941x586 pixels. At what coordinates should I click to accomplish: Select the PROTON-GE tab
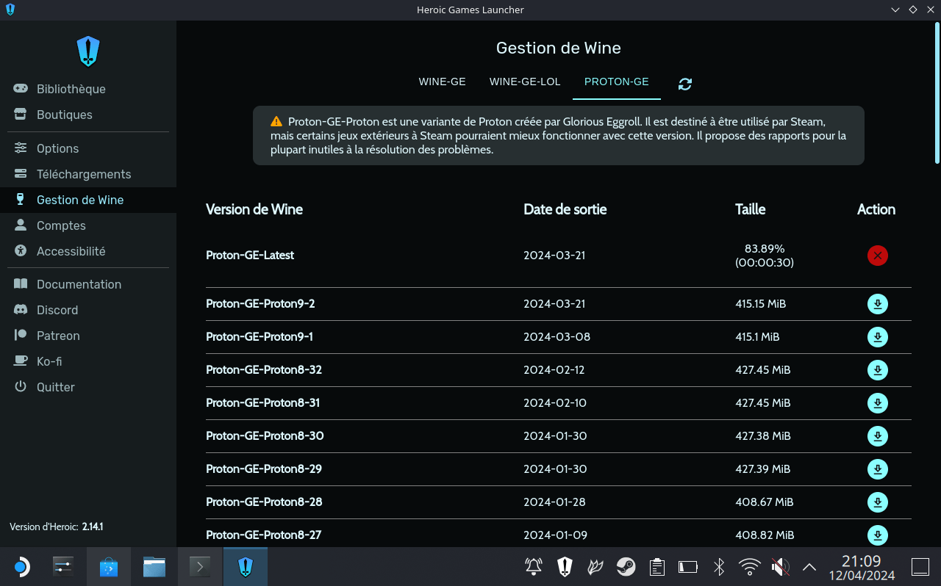pyautogui.click(x=617, y=82)
